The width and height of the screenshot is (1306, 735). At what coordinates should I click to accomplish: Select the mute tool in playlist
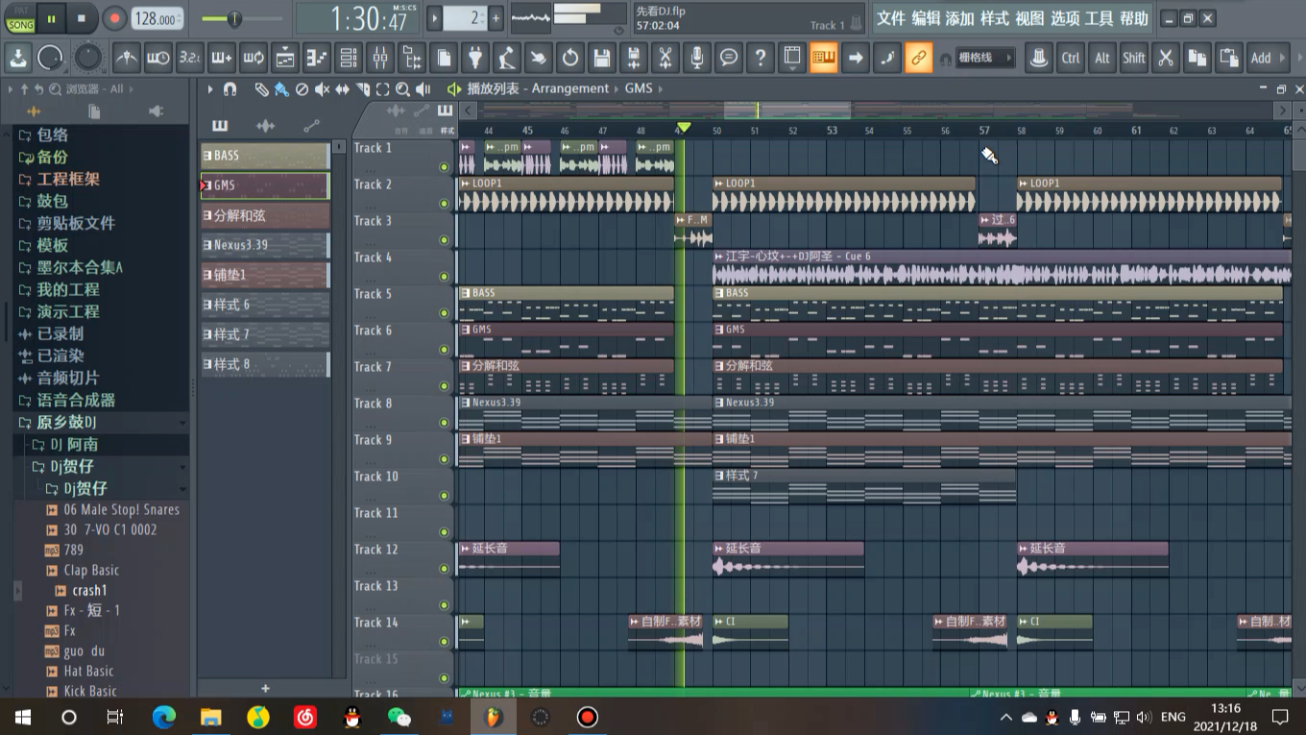click(x=322, y=89)
